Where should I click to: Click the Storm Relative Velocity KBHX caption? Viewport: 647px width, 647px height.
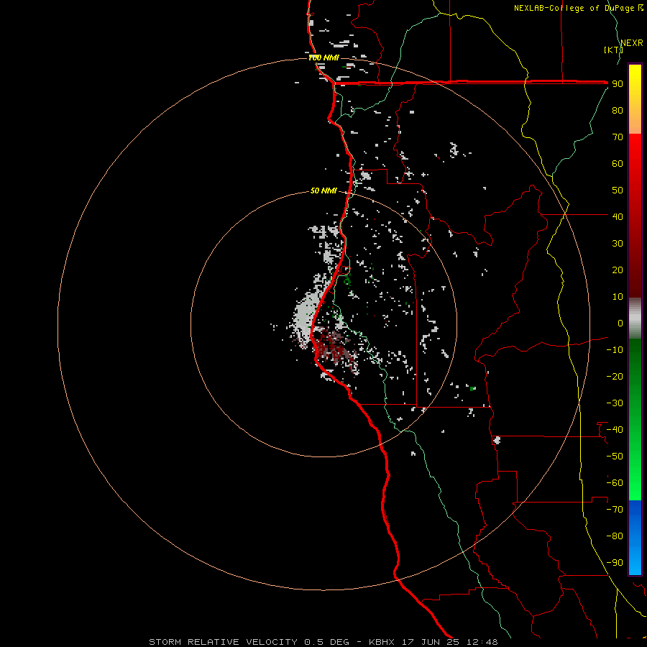click(x=323, y=642)
